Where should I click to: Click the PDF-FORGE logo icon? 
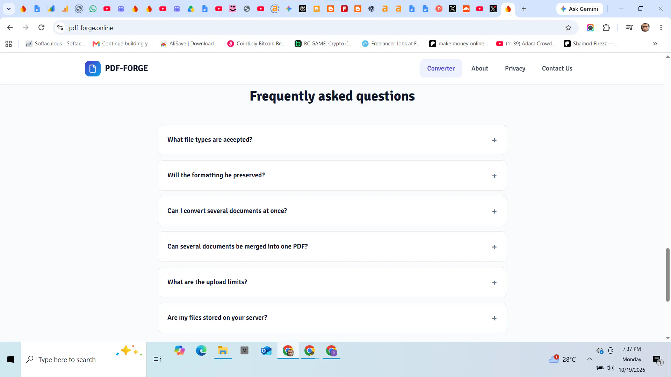[93, 68]
